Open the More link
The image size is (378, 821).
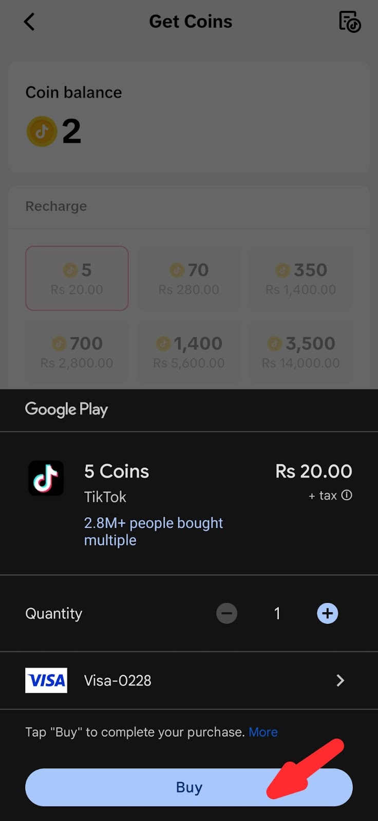pyautogui.click(x=263, y=732)
